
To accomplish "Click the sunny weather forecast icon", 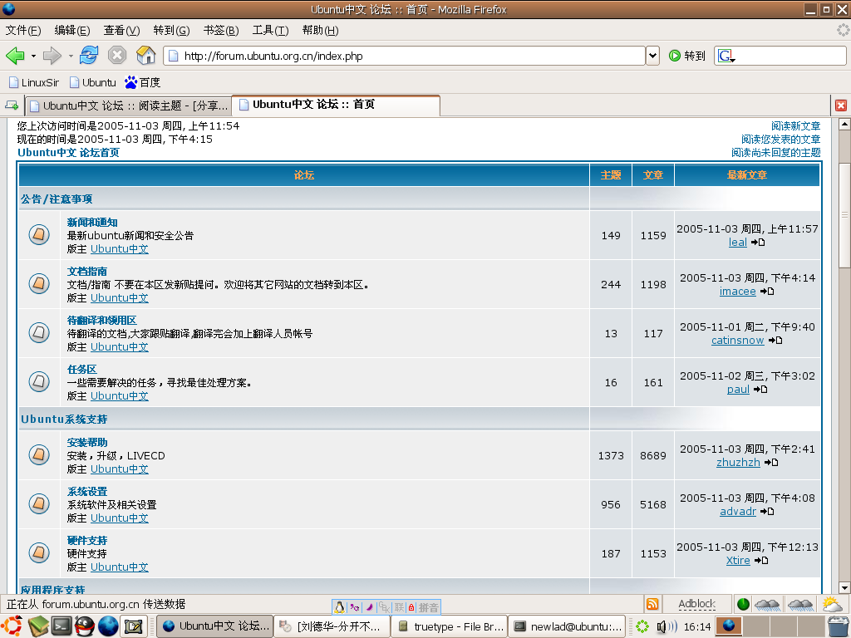I will pos(831,604).
